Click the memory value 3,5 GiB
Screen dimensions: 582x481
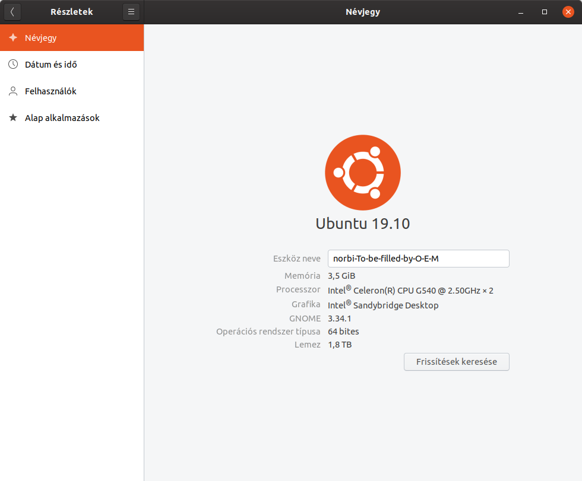[341, 276]
